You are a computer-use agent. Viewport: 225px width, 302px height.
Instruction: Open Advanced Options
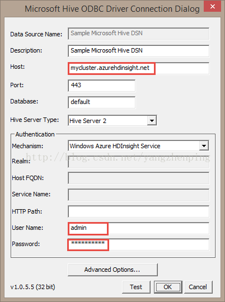click(112, 270)
